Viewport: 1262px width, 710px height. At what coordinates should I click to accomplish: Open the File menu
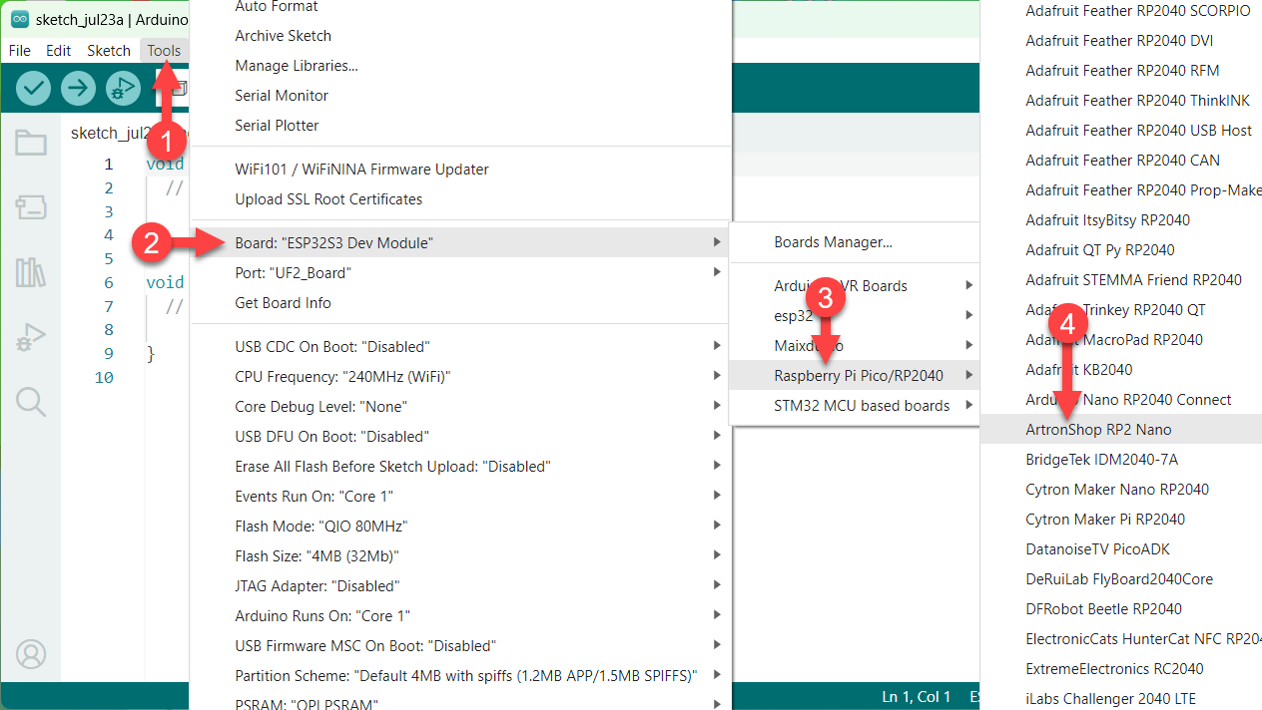19,51
